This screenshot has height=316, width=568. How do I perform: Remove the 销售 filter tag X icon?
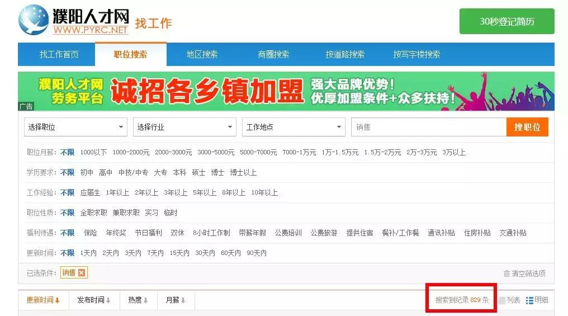pyautogui.click(x=82, y=272)
